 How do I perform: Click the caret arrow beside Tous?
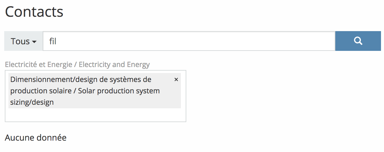point(34,42)
